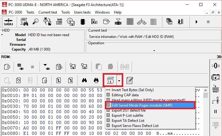Screen dimensions: 222x136
Task: Open the PC-3000 menu
Action: click(x=15, y=12)
